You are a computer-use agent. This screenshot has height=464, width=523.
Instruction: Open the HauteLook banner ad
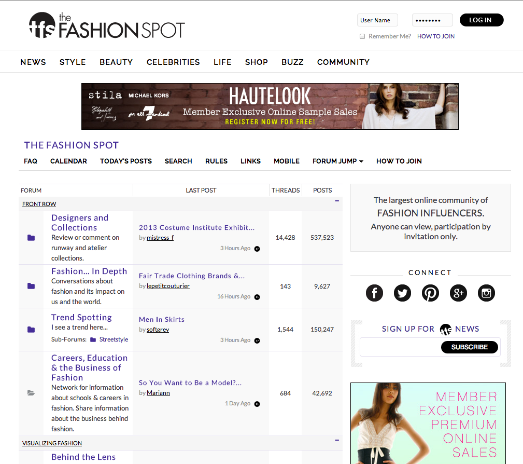(x=270, y=106)
